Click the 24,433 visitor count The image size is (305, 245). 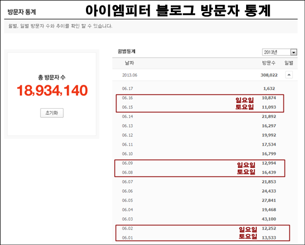(269, 191)
